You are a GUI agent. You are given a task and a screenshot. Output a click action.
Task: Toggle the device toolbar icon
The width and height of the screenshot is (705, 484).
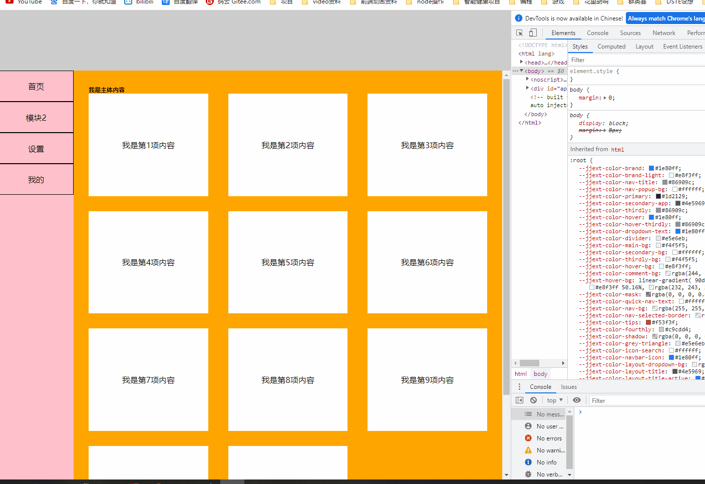click(x=533, y=33)
